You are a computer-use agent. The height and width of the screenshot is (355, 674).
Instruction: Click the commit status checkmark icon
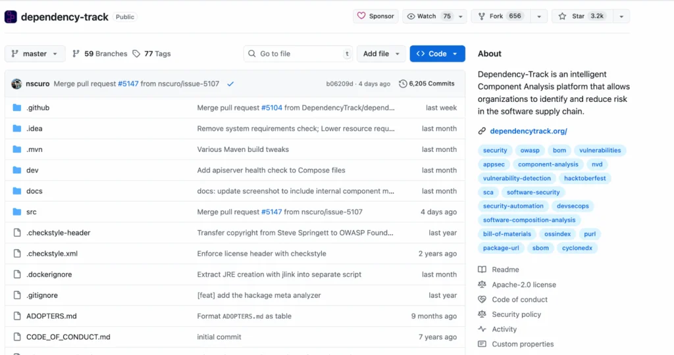(230, 83)
